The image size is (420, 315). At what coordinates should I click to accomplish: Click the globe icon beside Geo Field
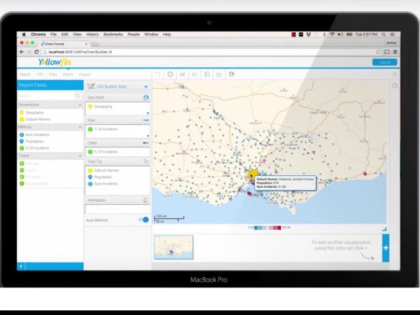click(x=146, y=98)
